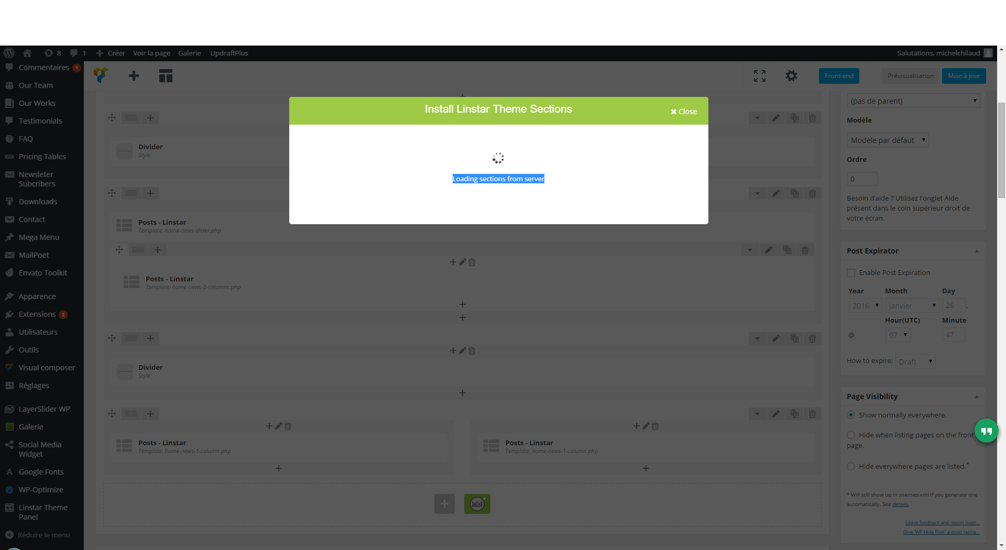
Task: Delete the home-news-3-columns inner row
Action: pyautogui.click(x=805, y=250)
